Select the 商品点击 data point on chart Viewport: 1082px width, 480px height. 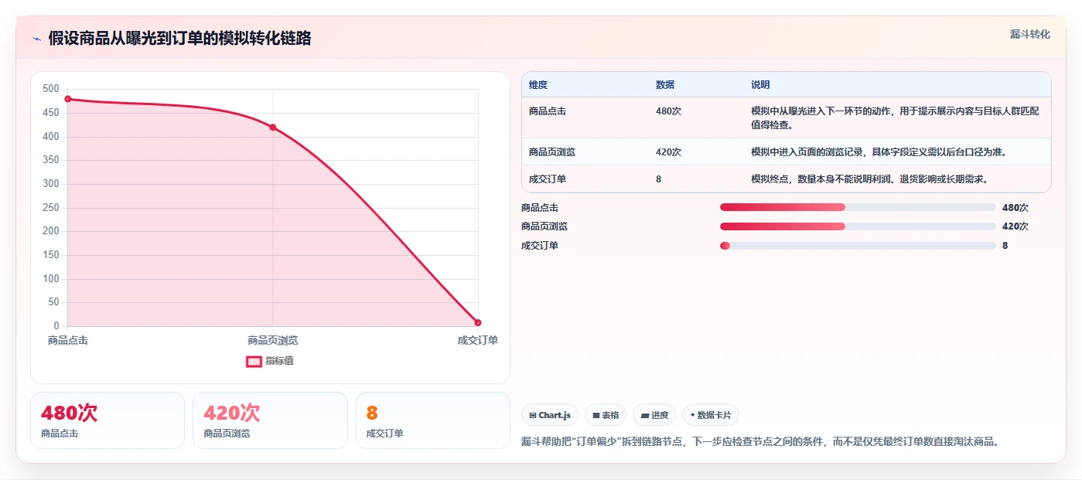click(68, 99)
